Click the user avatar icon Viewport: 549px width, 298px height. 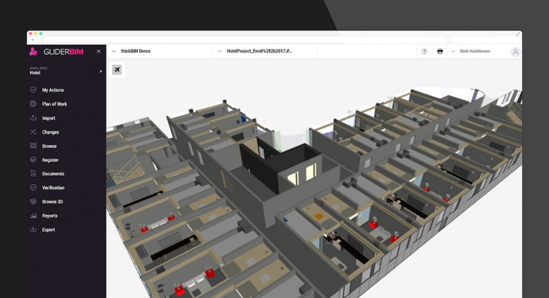pyautogui.click(x=515, y=51)
